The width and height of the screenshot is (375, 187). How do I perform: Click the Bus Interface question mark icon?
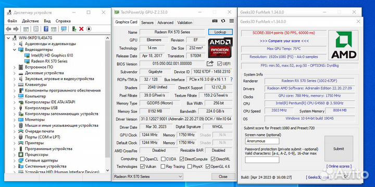click(x=231, y=79)
